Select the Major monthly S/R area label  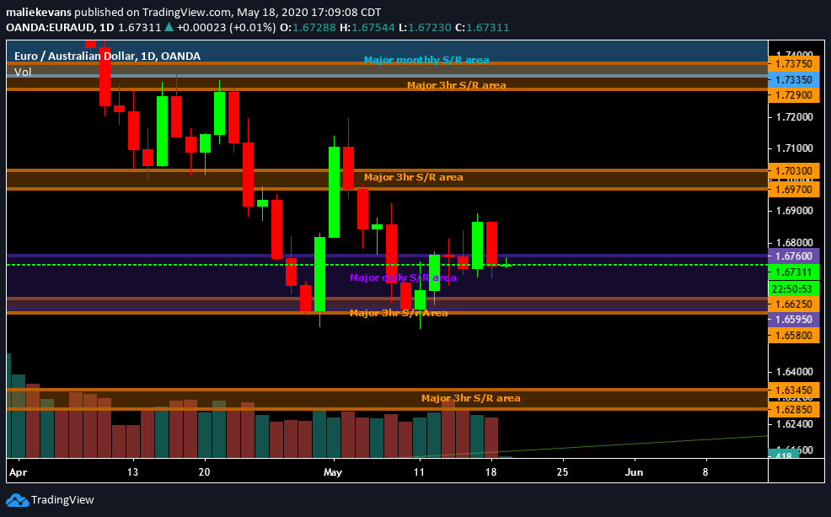click(426, 60)
